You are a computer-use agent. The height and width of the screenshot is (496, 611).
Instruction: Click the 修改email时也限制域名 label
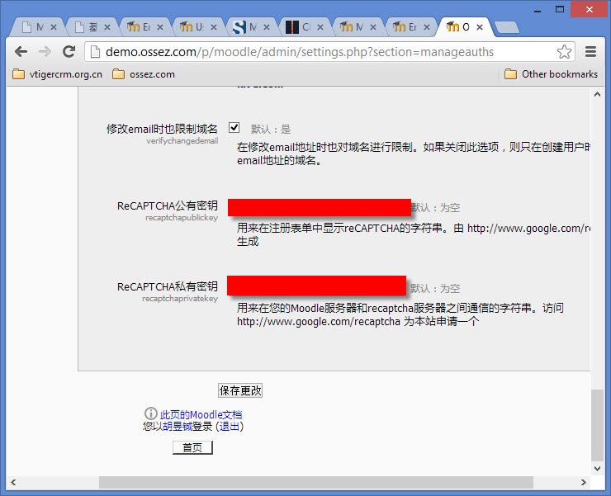(162, 129)
